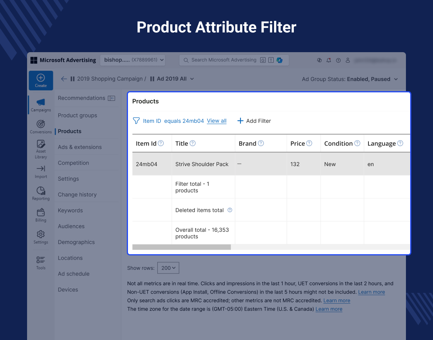Open Devices in the side menu
Image resolution: width=433 pixels, height=340 pixels.
tap(68, 289)
